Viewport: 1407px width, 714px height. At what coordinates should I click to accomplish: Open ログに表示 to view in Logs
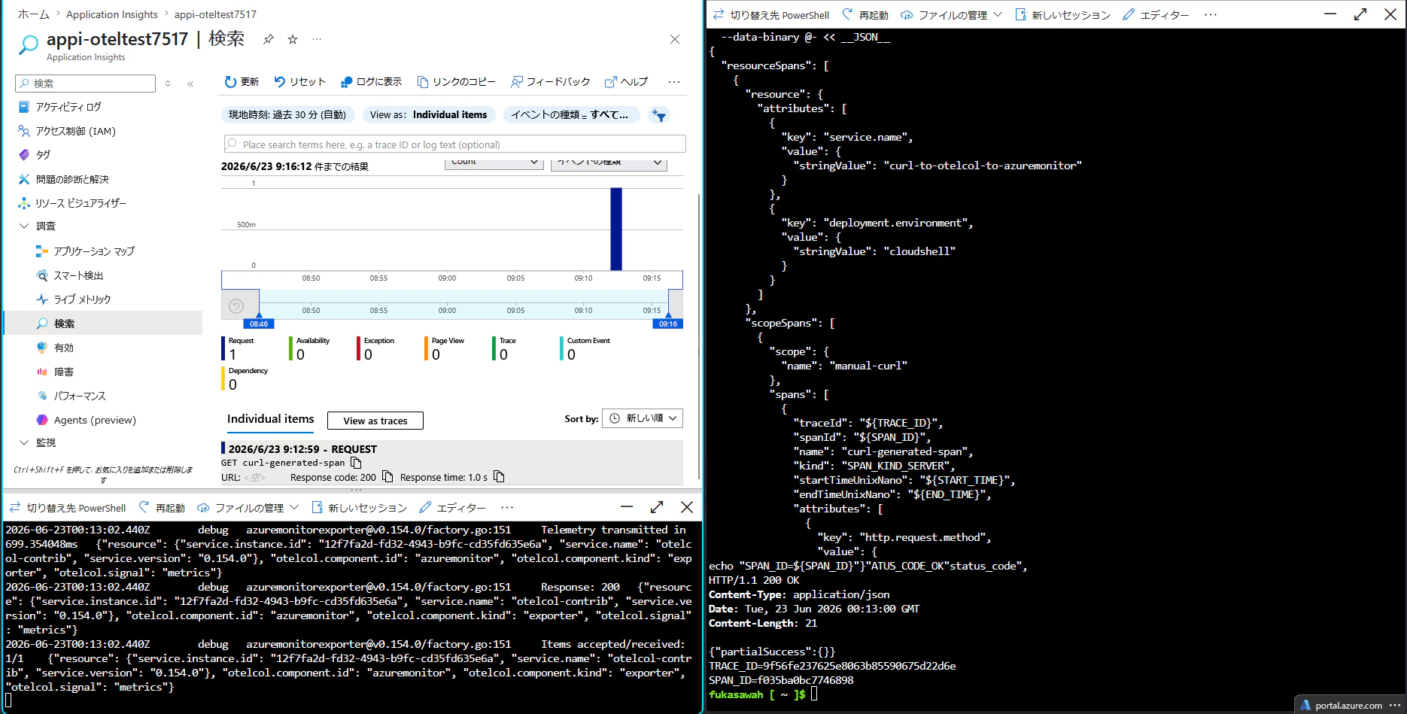[371, 82]
